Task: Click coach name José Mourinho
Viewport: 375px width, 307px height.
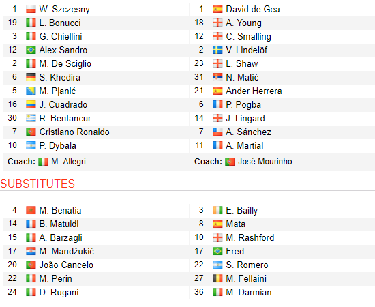Action: [265, 162]
